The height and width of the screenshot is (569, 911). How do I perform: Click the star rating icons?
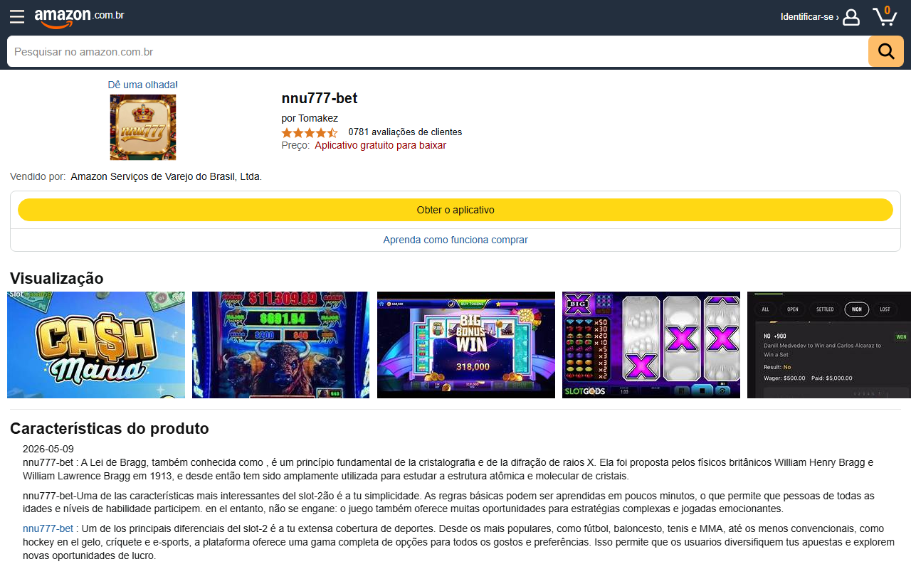pos(310,132)
